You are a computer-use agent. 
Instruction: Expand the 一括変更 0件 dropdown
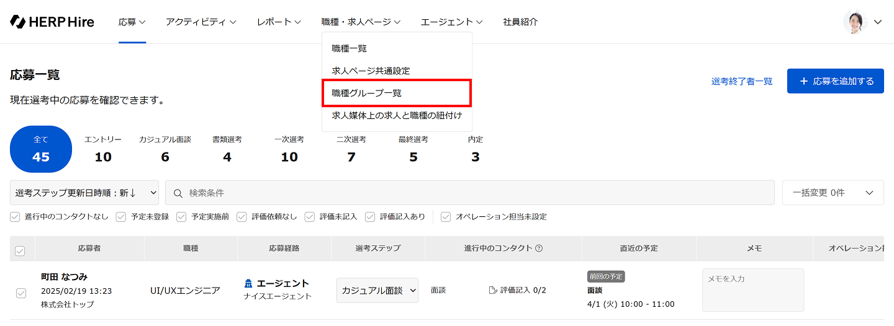point(833,193)
